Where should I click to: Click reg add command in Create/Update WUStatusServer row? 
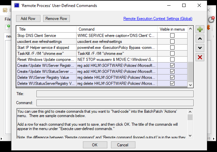[117, 72]
